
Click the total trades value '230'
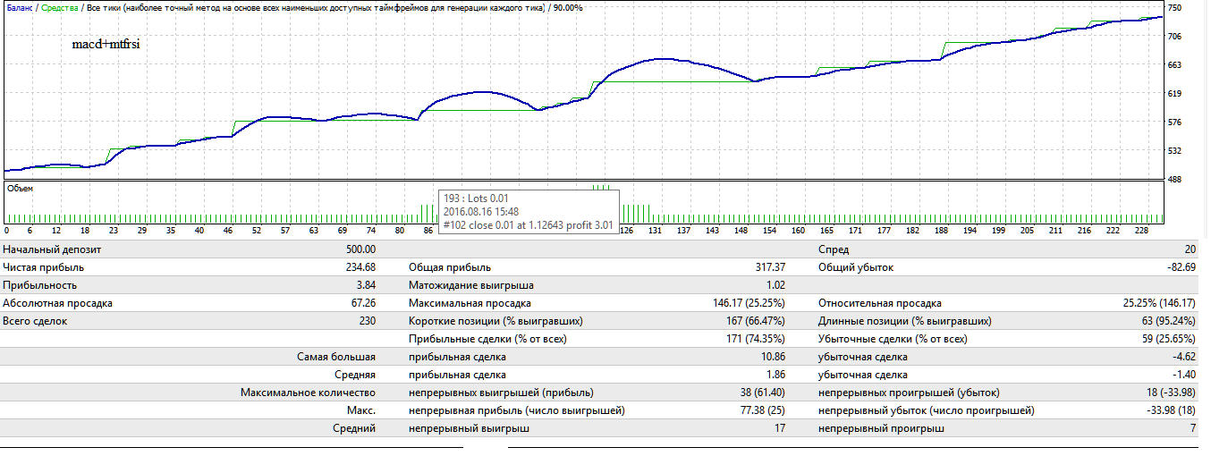368,321
